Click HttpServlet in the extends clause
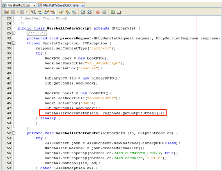The image size is (222, 171). pos(124,28)
